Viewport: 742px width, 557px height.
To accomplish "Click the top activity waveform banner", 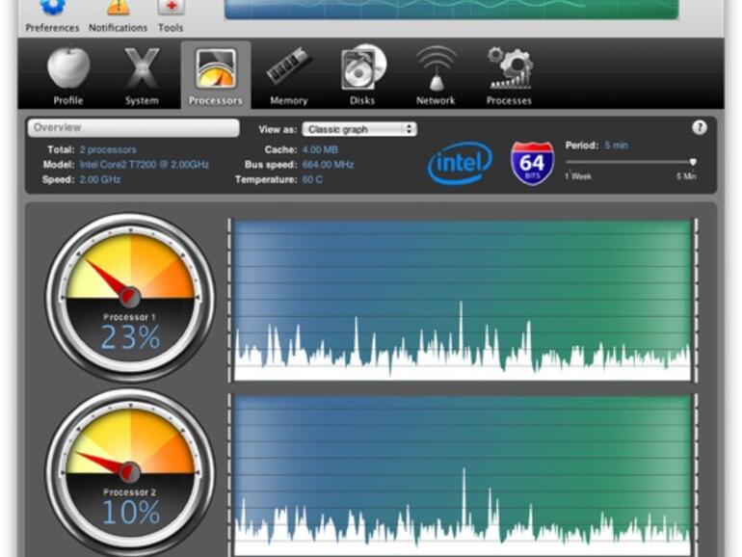I will click(451, 9).
